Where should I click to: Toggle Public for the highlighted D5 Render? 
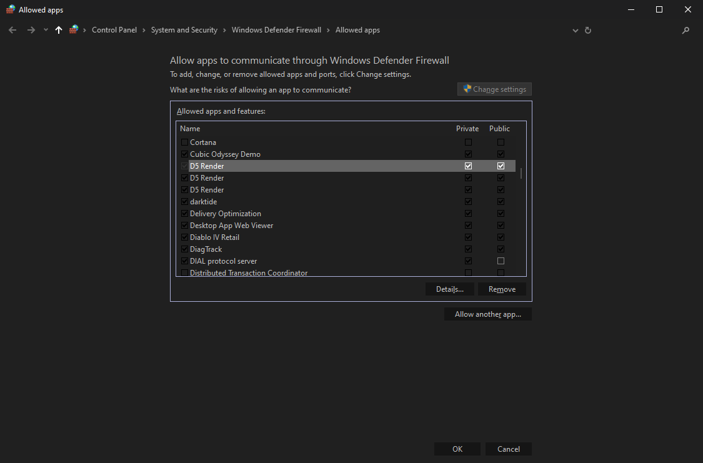(501, 166)
